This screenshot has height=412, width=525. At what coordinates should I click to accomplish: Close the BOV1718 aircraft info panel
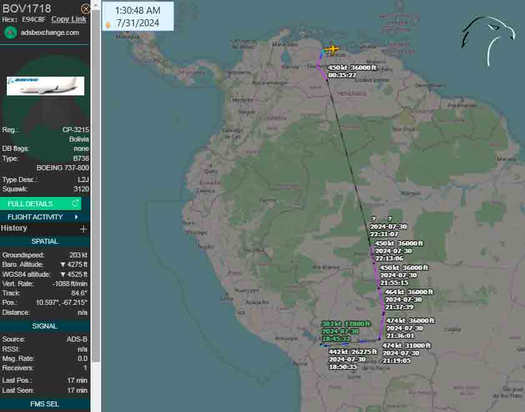(x=86, y=9)
